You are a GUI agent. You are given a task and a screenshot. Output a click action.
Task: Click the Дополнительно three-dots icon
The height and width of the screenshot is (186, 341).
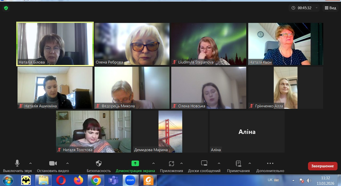pos(270,163)
